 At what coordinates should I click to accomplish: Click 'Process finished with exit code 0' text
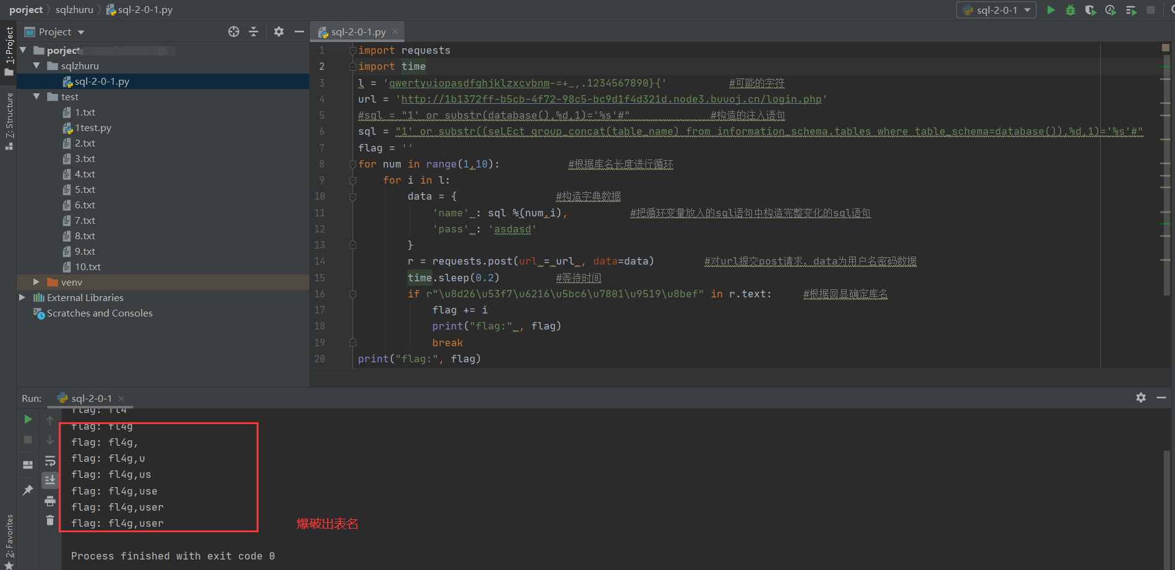pyautogui.click(x=173, y=556)
